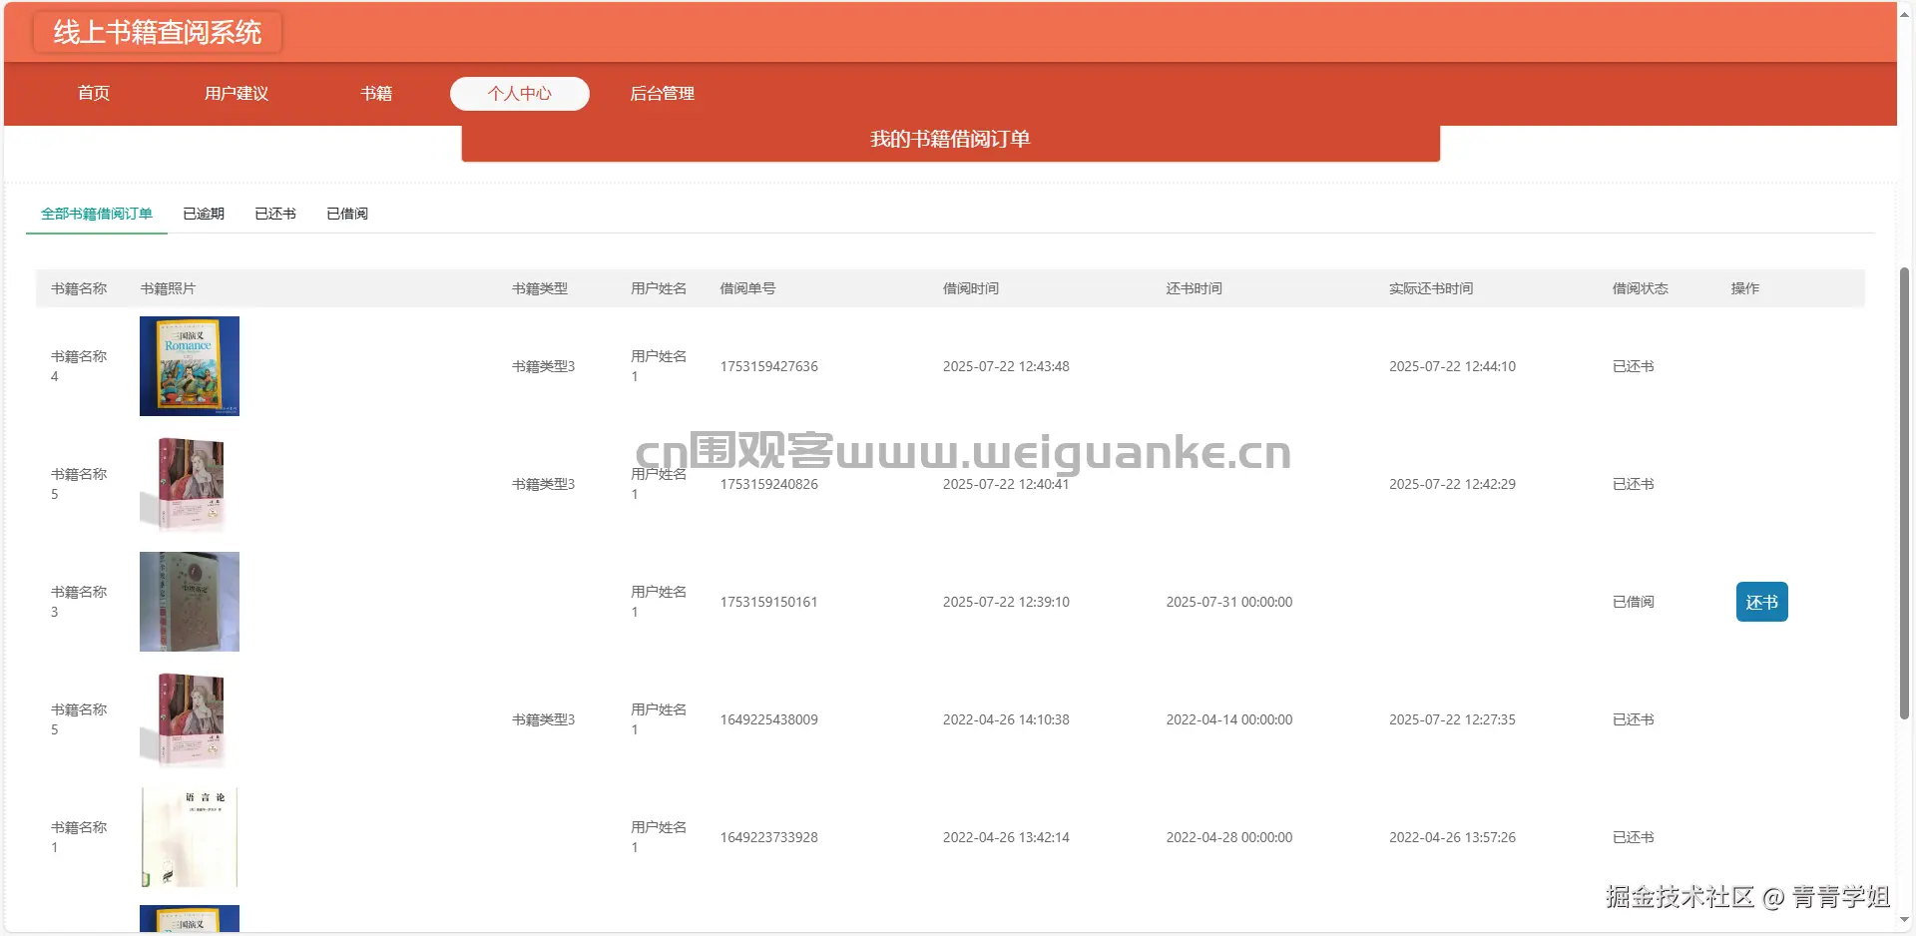
Task: Click the 已借阅 status for order 1753159150161
Action: (1634, 602)
